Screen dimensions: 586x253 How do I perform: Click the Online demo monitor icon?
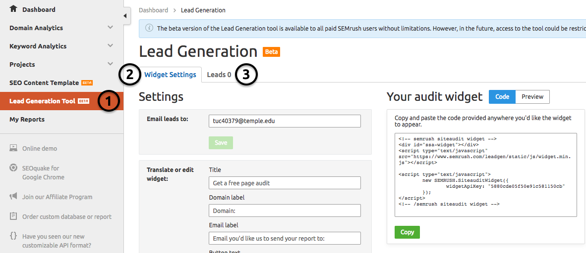(x=13, y=148)
